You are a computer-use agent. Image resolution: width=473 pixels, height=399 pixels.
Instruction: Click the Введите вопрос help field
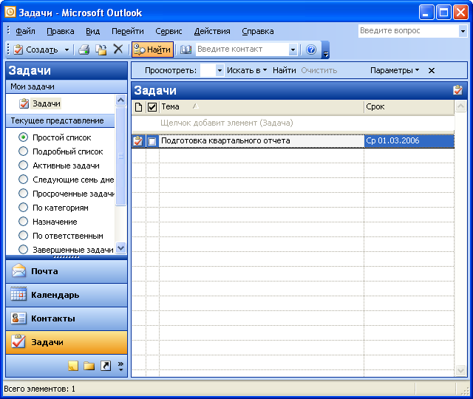point(409,31)
